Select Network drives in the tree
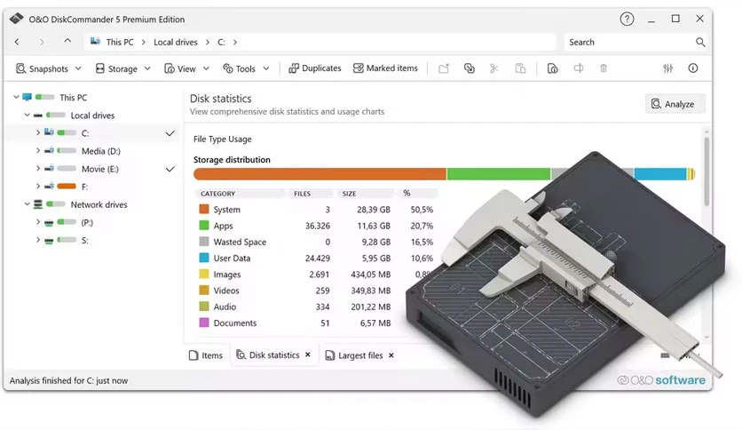The width and height of the screenshot is (742, 430). (x=99, y=204)
